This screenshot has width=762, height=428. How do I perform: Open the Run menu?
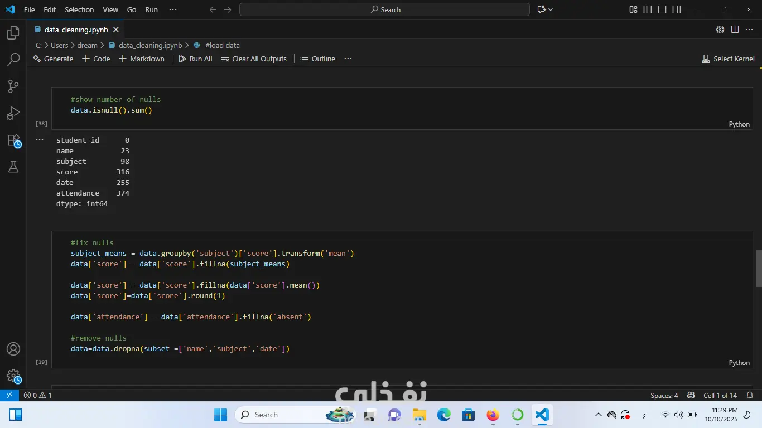(x=151, y=9)
